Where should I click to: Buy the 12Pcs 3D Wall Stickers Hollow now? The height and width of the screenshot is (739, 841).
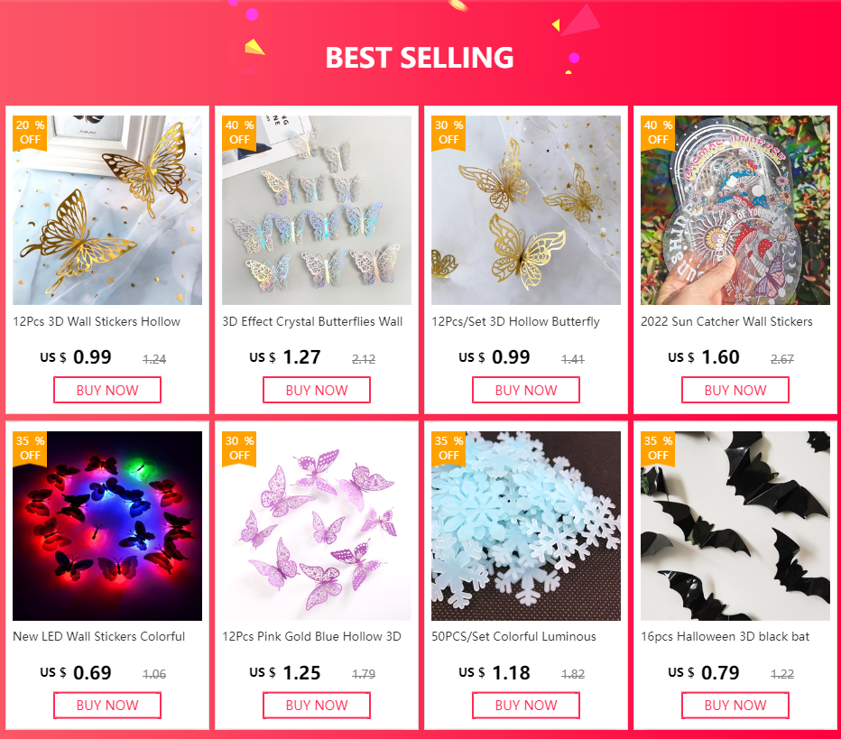point(107,390)
